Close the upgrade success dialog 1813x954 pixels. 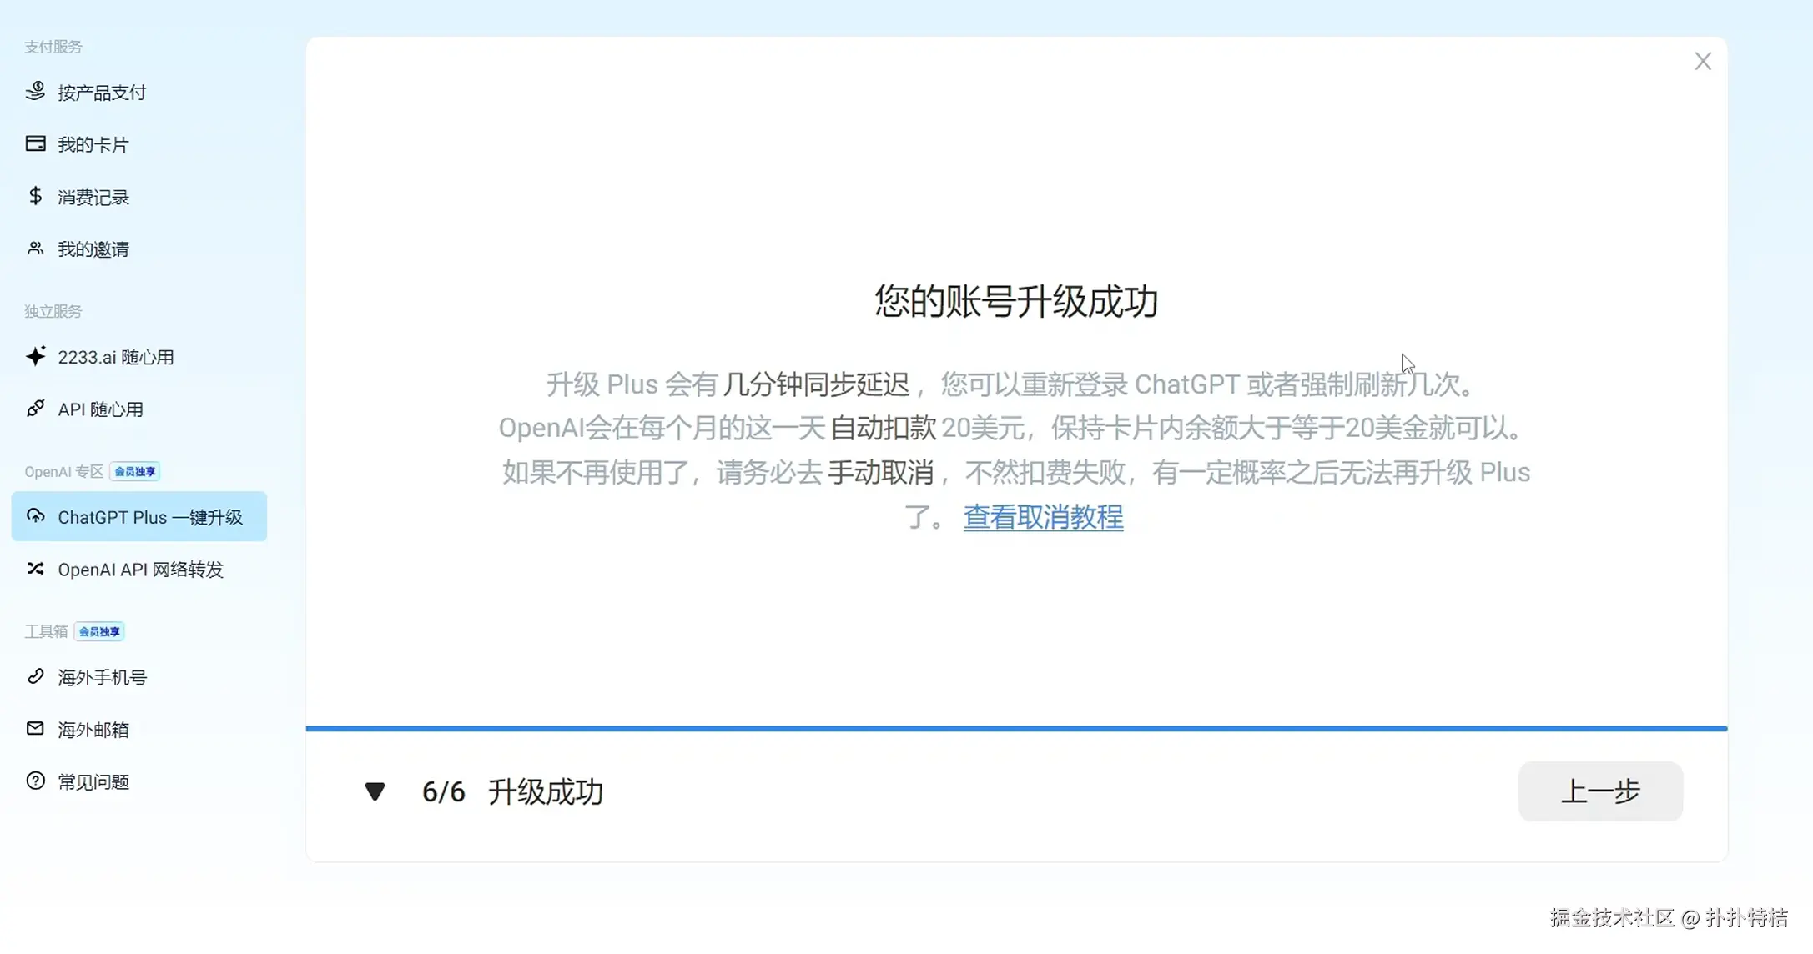1703,62
